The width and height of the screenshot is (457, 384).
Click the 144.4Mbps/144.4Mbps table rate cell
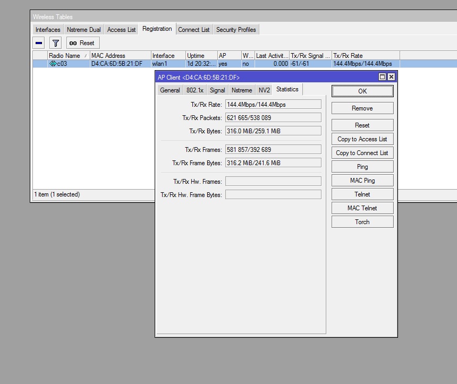click(366, 64)
